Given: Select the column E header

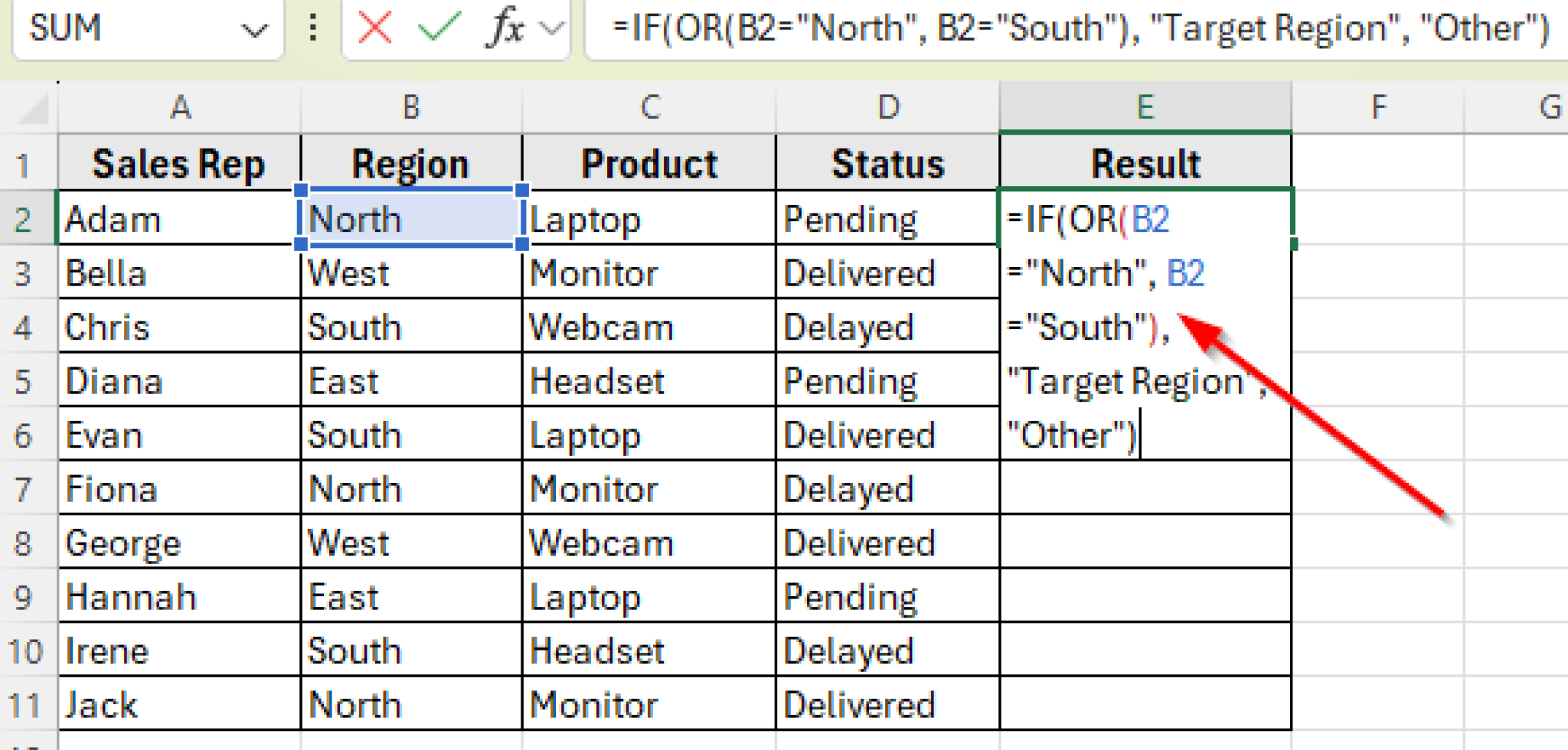Looking at the screenshot, I should 1145,107.
